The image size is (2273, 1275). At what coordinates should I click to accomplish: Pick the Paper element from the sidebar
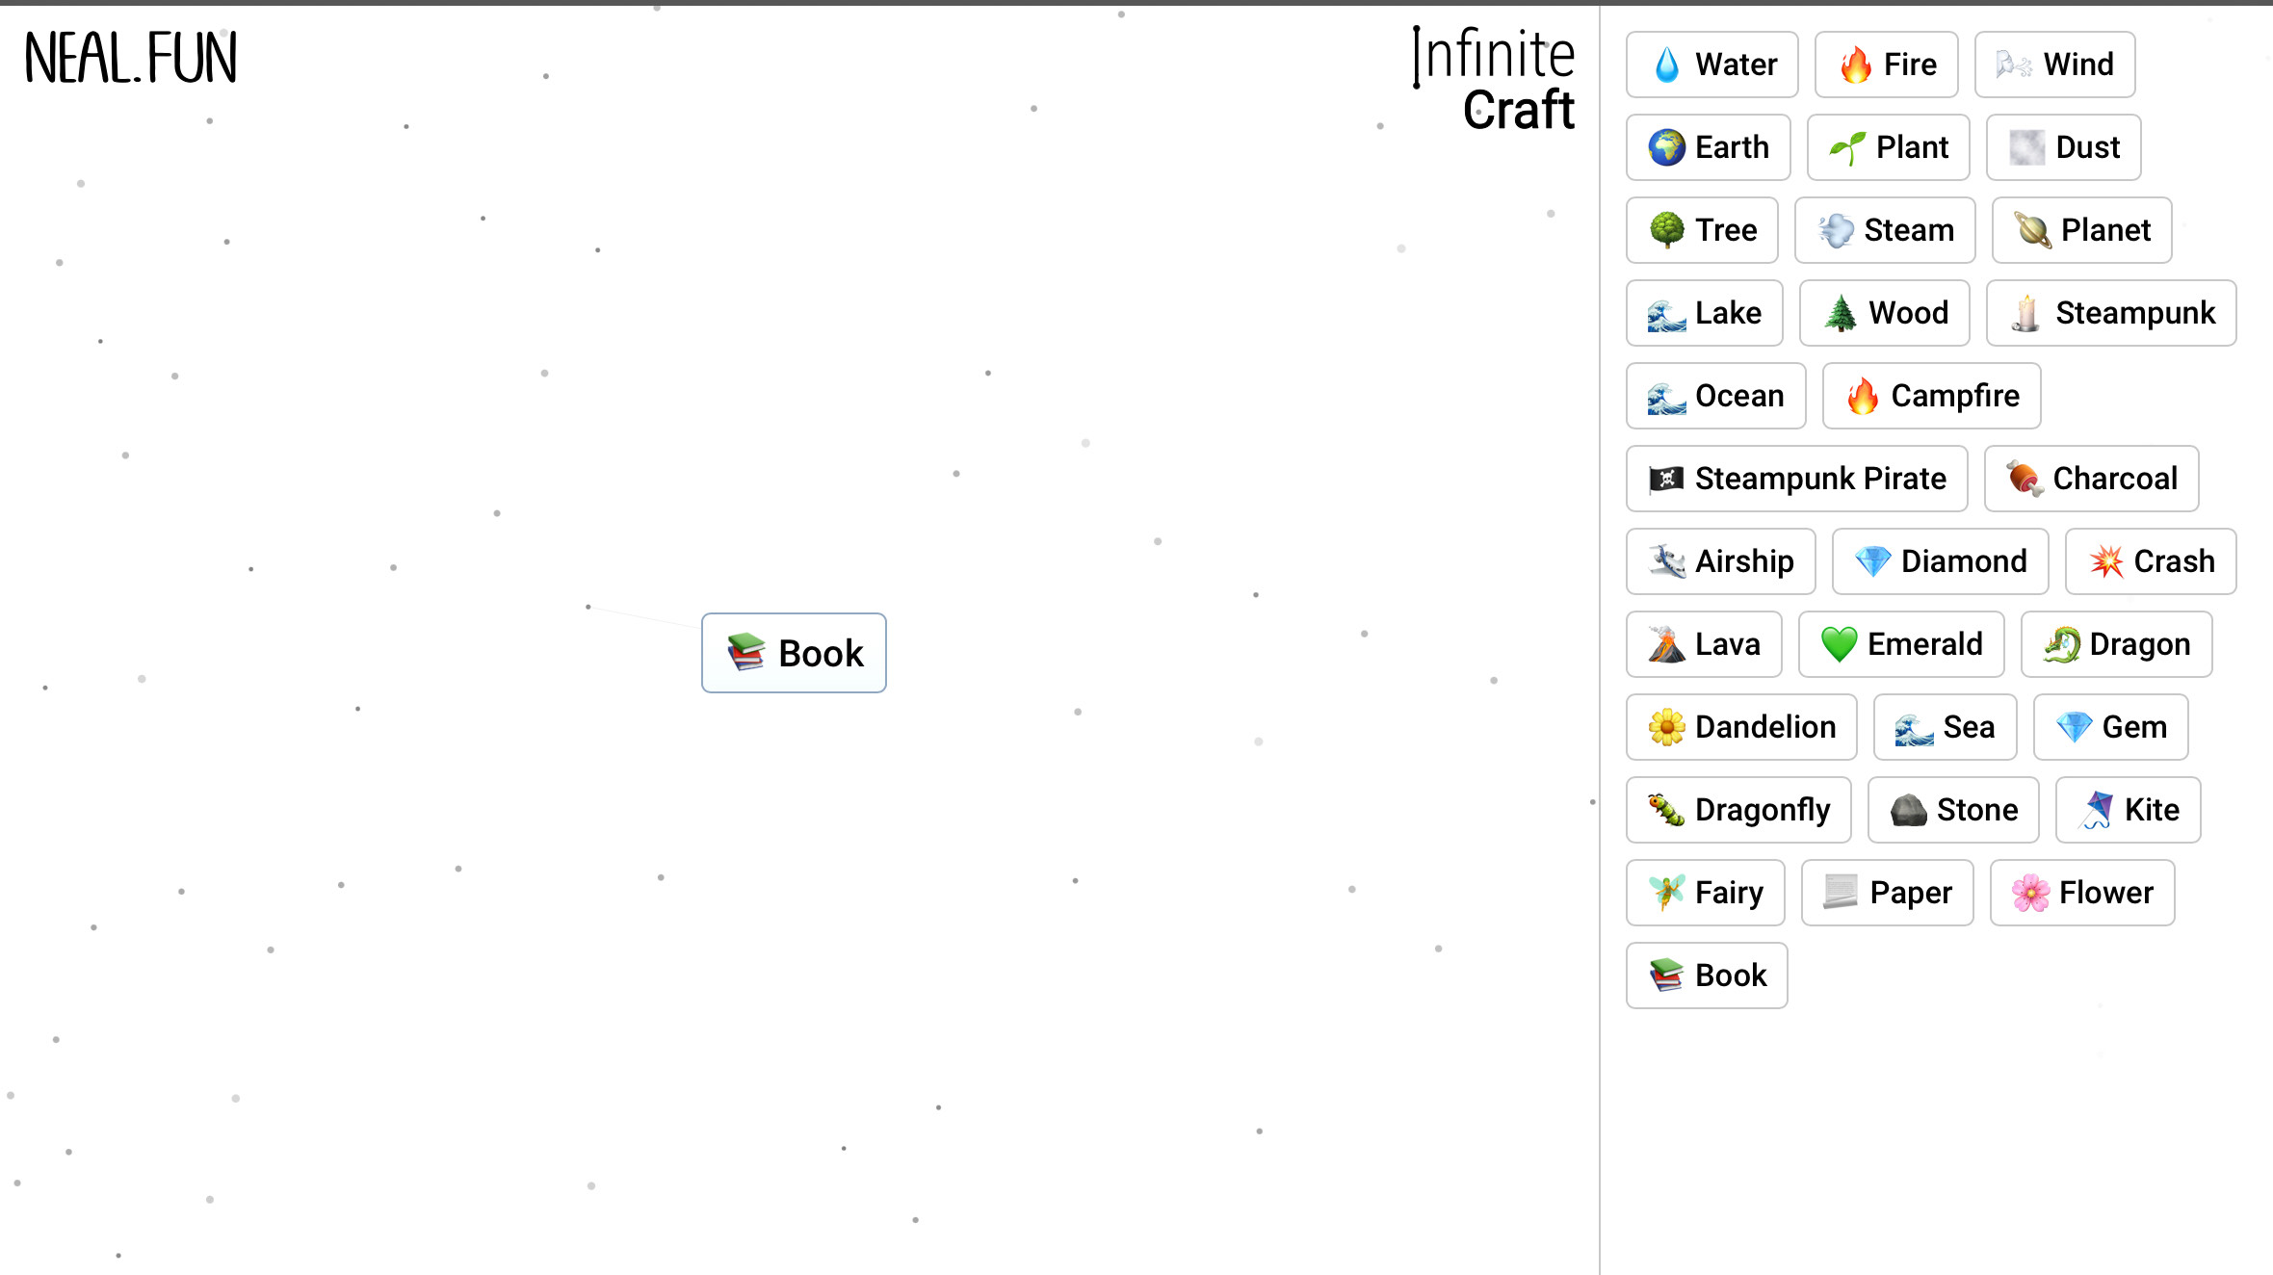point(1886,893)
